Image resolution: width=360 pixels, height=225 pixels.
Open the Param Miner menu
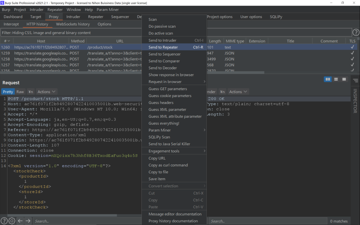point(108,10)
